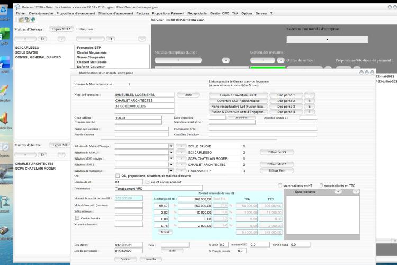This screenshot has height=265, width=397.
Task: Open the TVA menu
Action: pyautogui.click(x=235, y=13)
